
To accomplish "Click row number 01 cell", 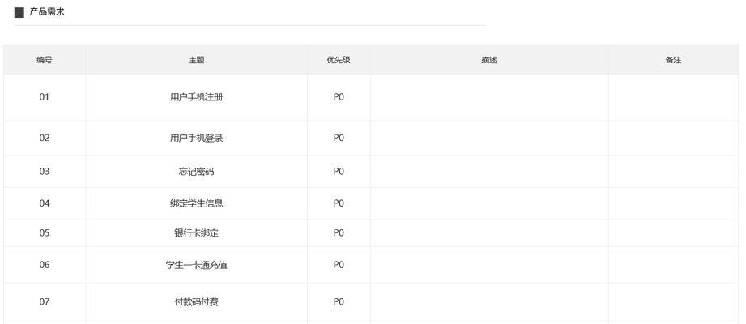I will pos(45,97).
